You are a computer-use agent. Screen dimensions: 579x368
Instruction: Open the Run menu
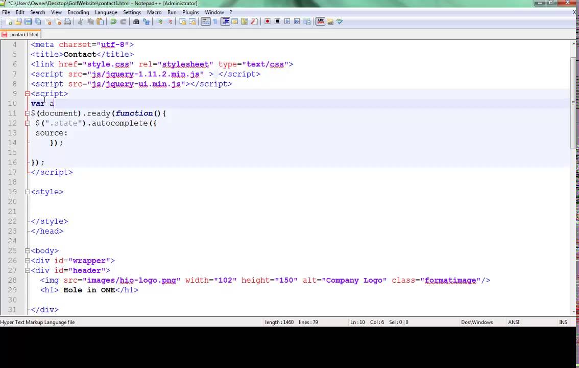pyautogui.click(x=172, y=12)
